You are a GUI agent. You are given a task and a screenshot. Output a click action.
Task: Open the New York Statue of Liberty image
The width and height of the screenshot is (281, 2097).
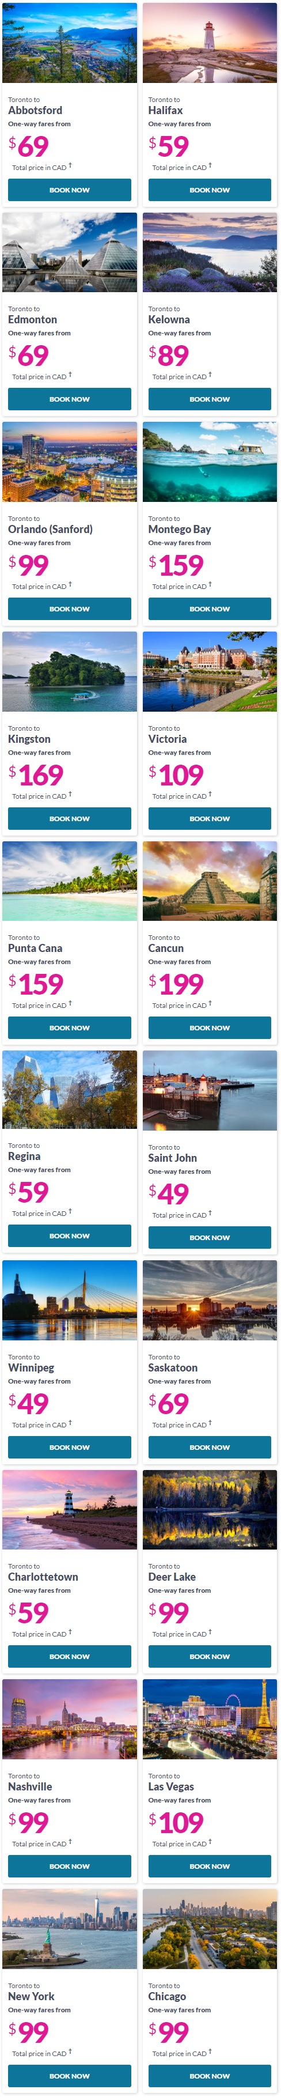point(69,1929)
